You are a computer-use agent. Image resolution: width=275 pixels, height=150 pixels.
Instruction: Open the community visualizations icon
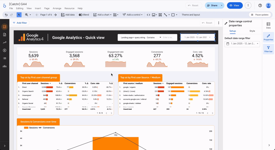[x=115, y=15]
